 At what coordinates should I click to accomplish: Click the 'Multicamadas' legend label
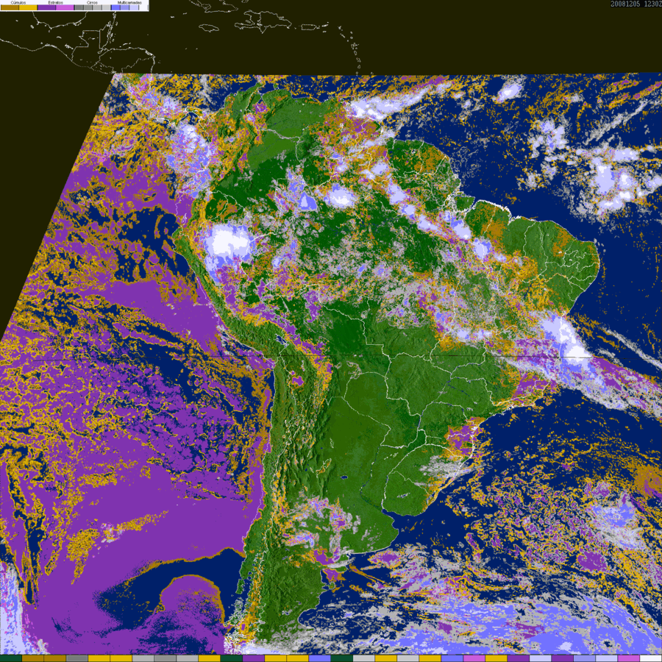[129, 2]
